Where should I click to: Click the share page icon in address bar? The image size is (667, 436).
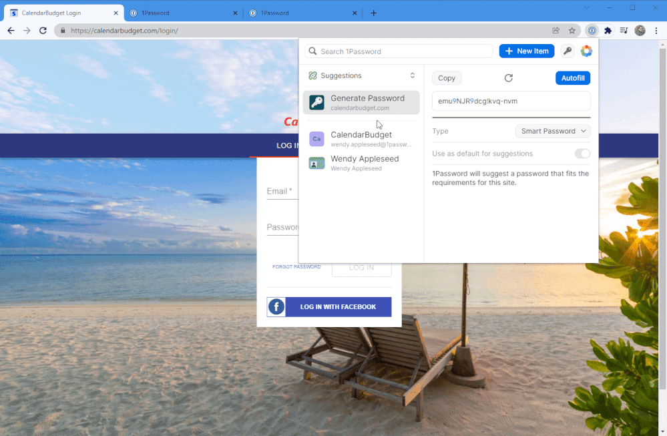point(555,31)
